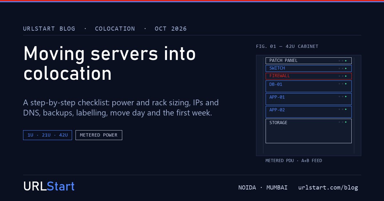Click the green status LED on STORAGE
The width and height of the screenshot is (384, 201).
346,122
